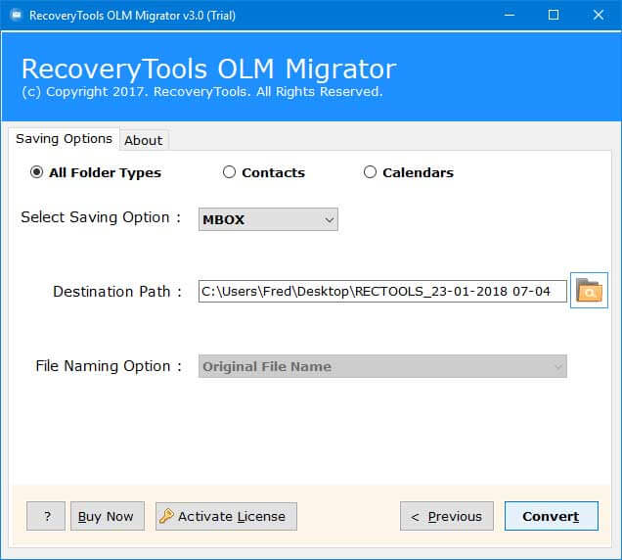Open help with the question mark button
Screen dimensions: 622x560
(46, 516)
